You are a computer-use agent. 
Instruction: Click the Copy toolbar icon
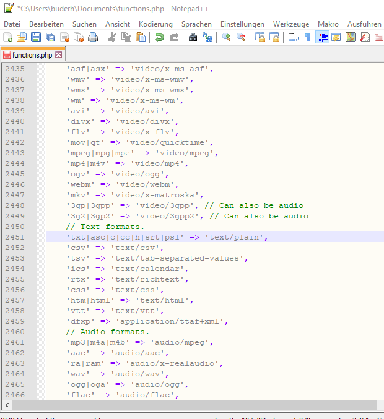coord(126,37)
